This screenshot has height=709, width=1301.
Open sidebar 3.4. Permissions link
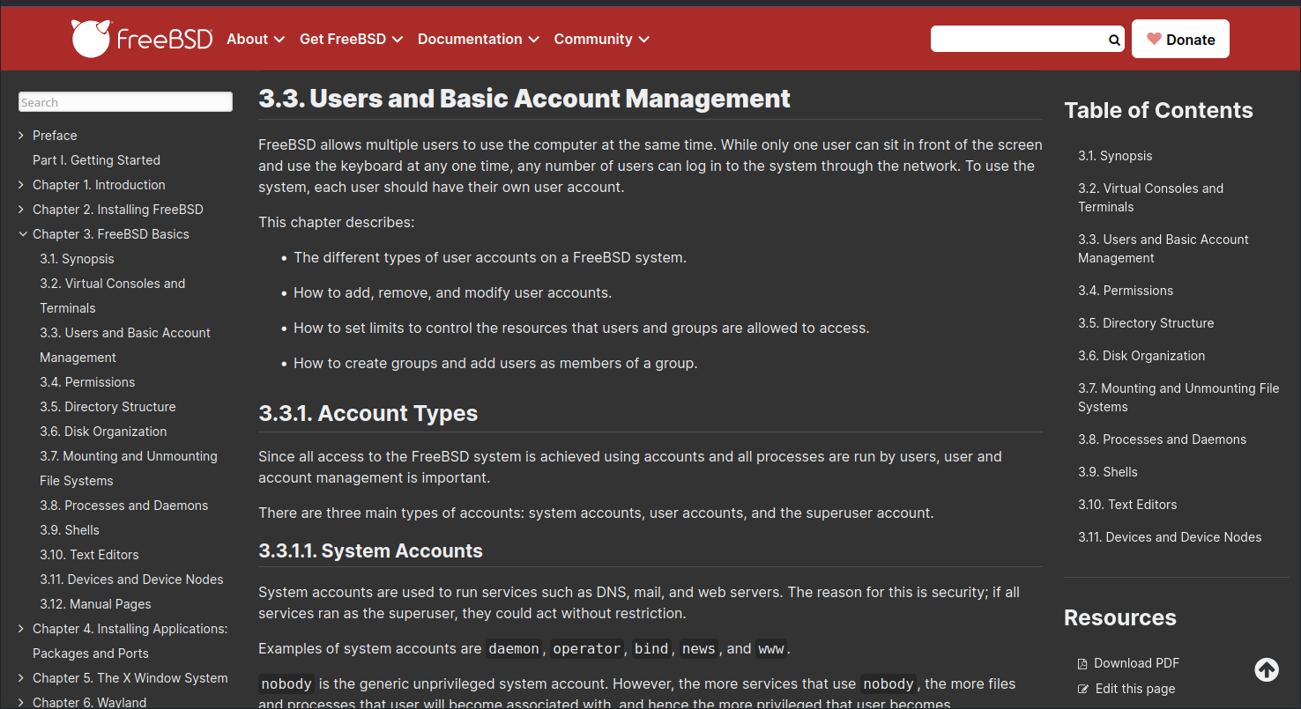pyautogui.click(x=87, y=382)
